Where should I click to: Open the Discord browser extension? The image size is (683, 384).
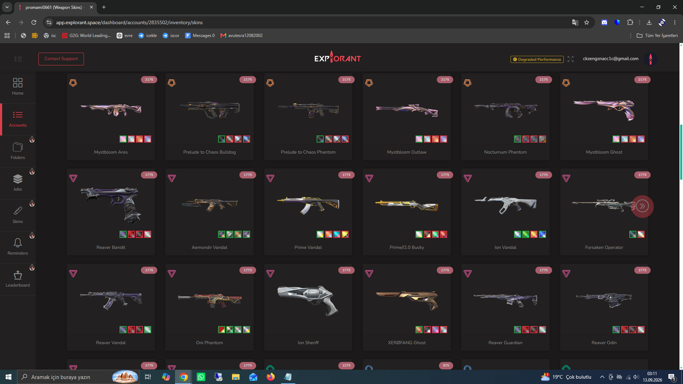604,22
